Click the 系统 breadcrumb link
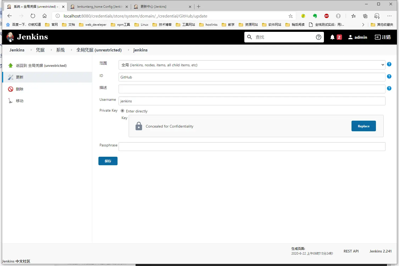The width and height of the screenshot is (399, 266). [60, 50]
